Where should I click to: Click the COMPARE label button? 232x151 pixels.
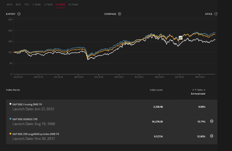coord(110,14)
